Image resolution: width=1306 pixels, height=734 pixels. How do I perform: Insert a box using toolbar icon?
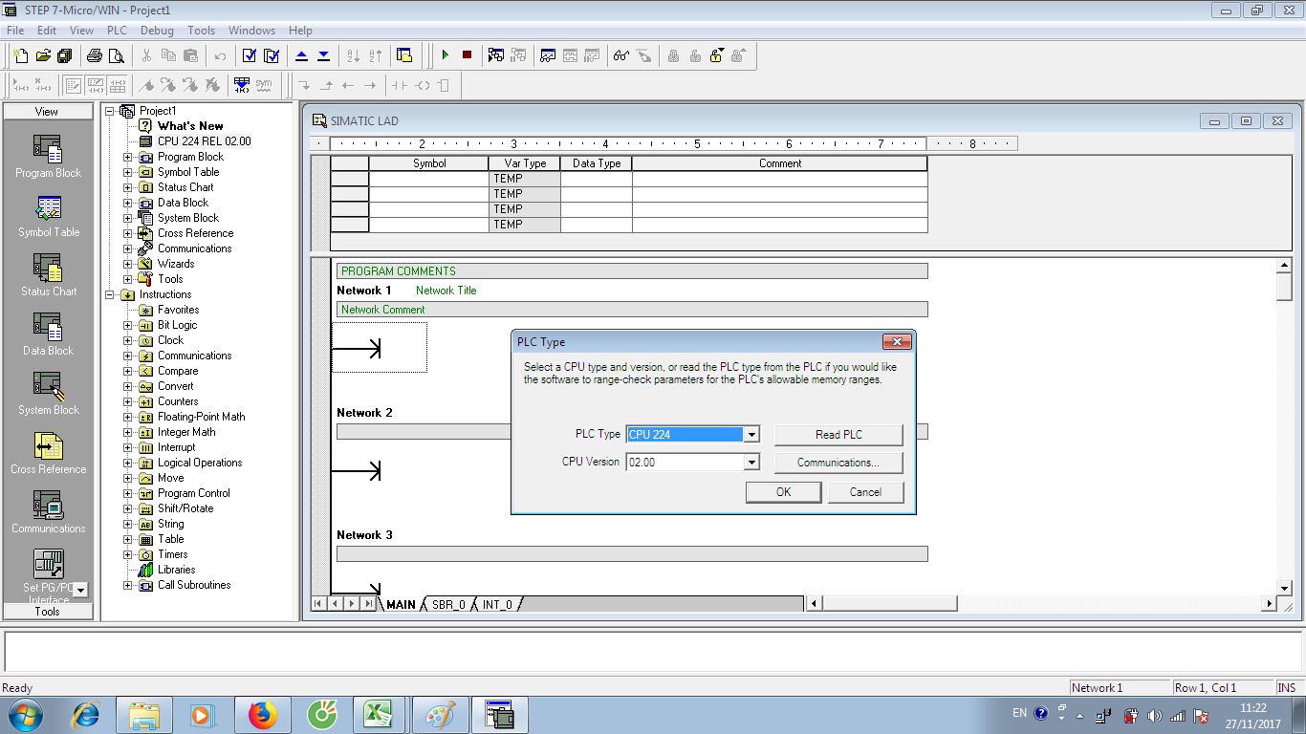[444, 85]
